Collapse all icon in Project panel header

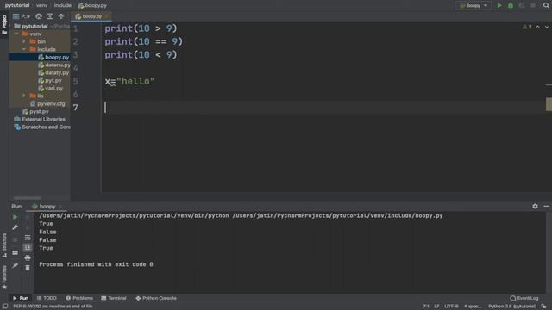pos(61,16)
